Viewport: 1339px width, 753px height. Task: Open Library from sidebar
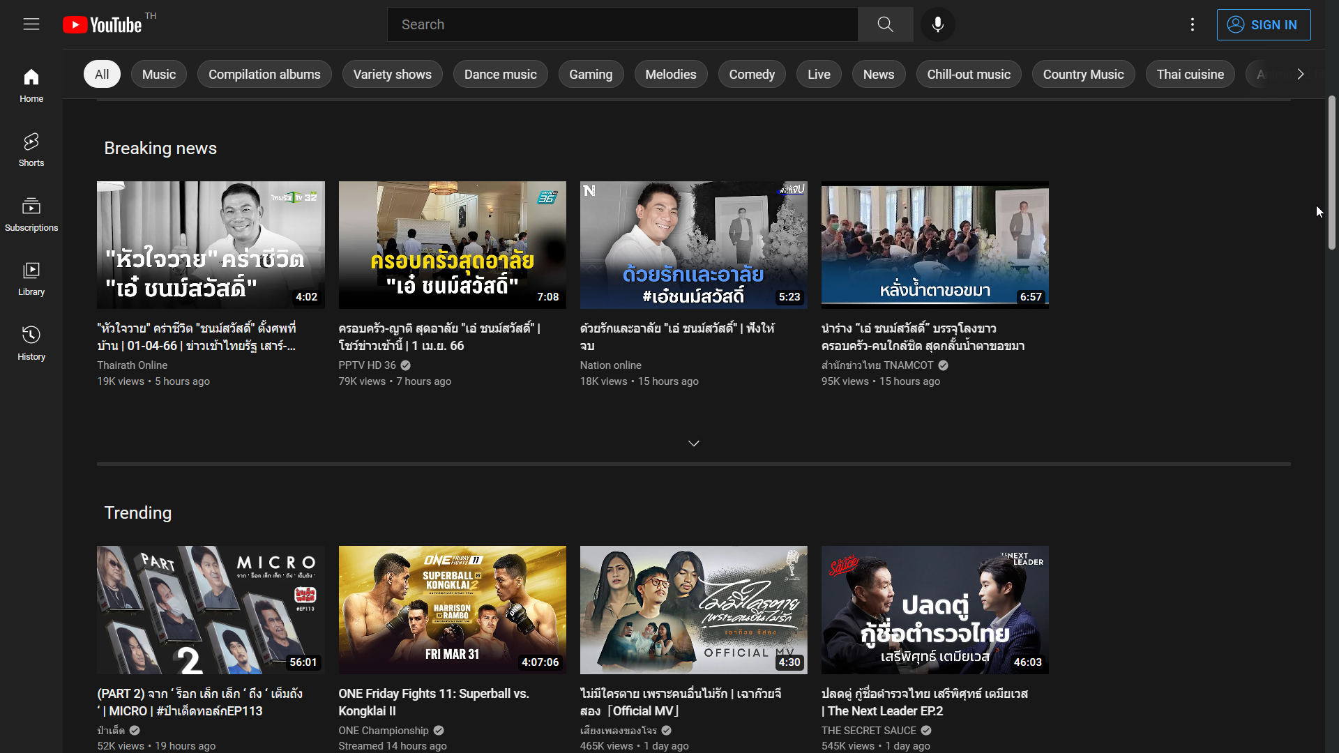point(31,279)
